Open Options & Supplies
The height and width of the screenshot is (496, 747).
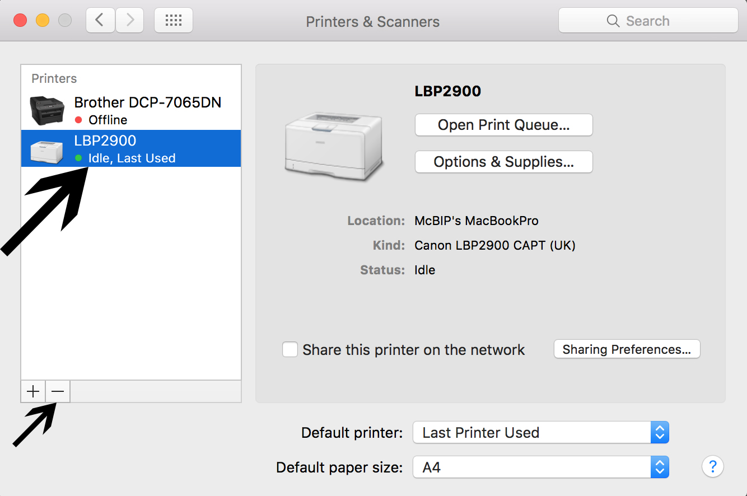click(x=503, y=162)
